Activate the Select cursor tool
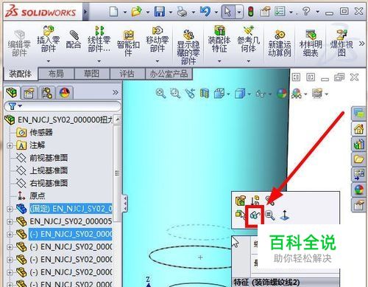The image size is (368, 287). (227, 11)
